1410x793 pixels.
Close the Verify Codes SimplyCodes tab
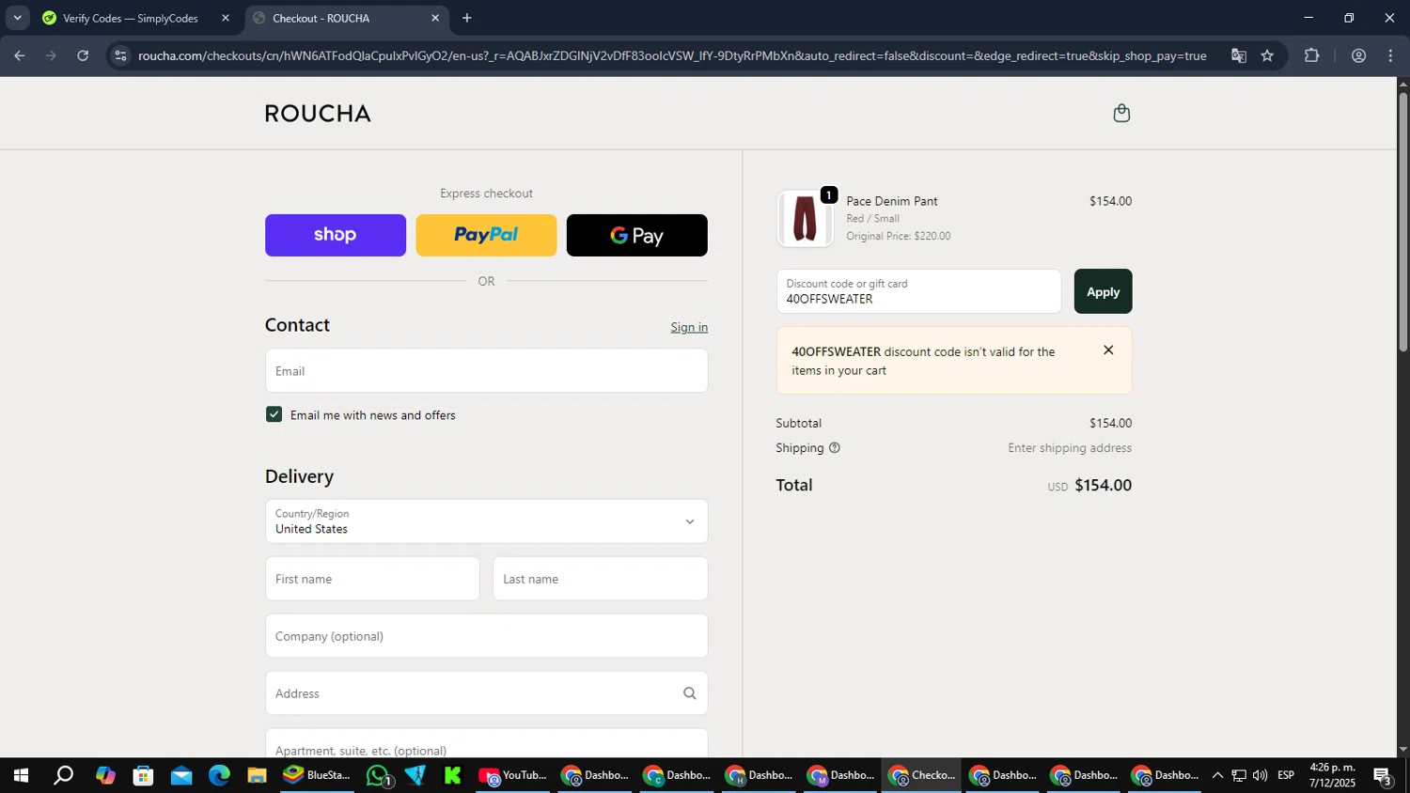[225, 18]
